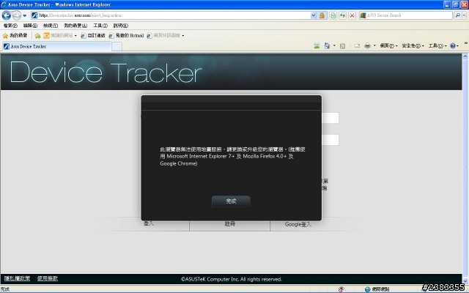Open the 安全性(S) safety menu
Screen dimensions: 469x293
pyautogui.click(x=413, y=45)
